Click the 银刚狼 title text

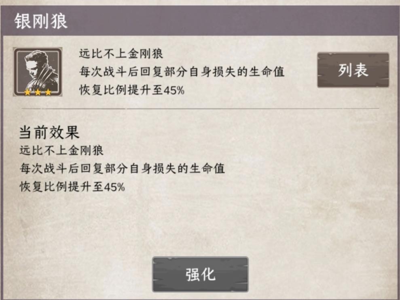tap(41, 21)
